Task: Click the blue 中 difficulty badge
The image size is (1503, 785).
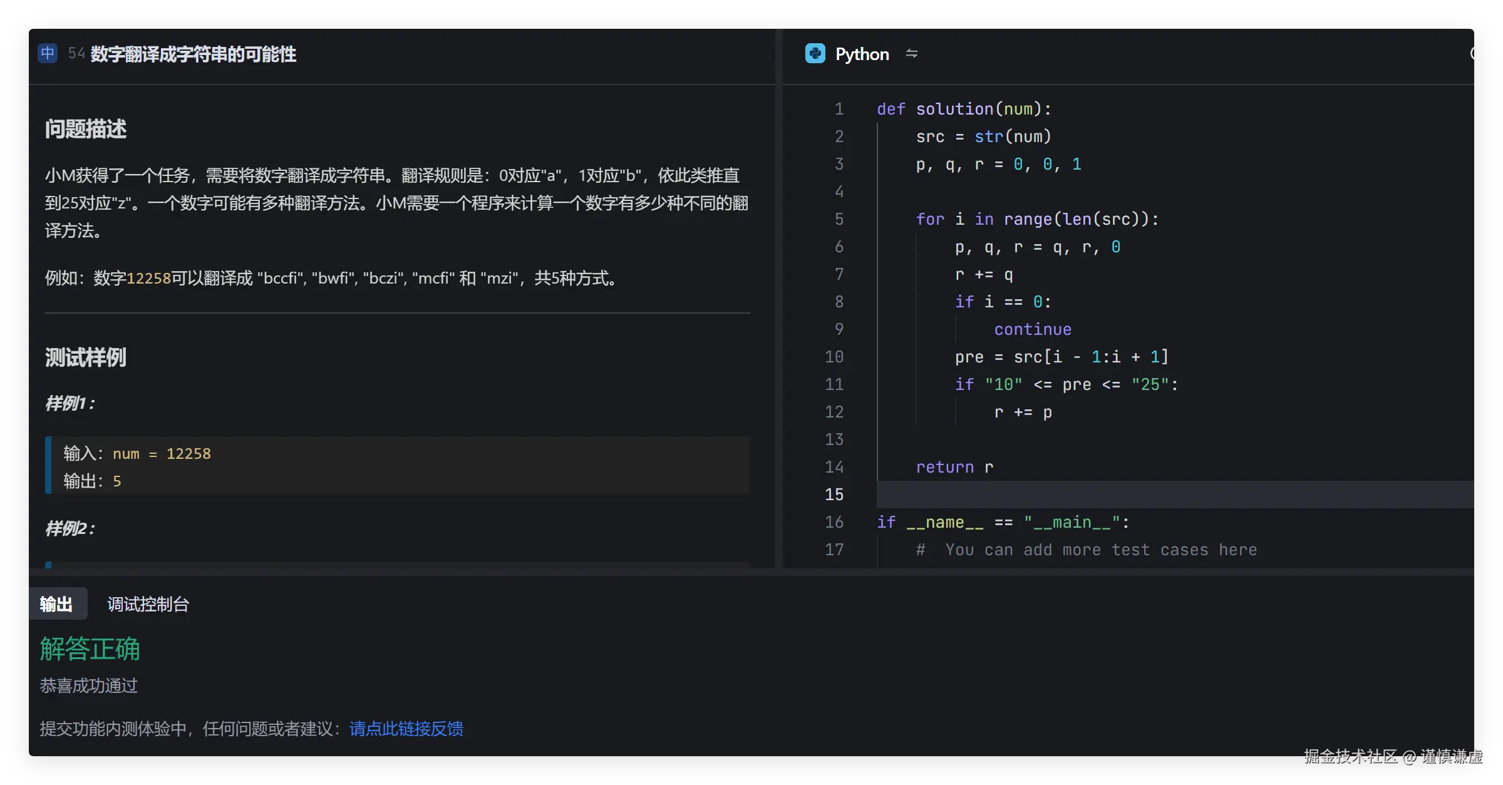Action: point(48,53)
